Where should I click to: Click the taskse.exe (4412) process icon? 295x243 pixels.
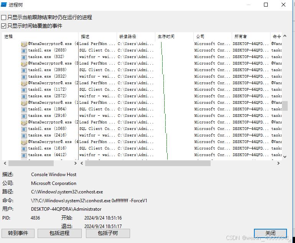[x=24, y=155]
